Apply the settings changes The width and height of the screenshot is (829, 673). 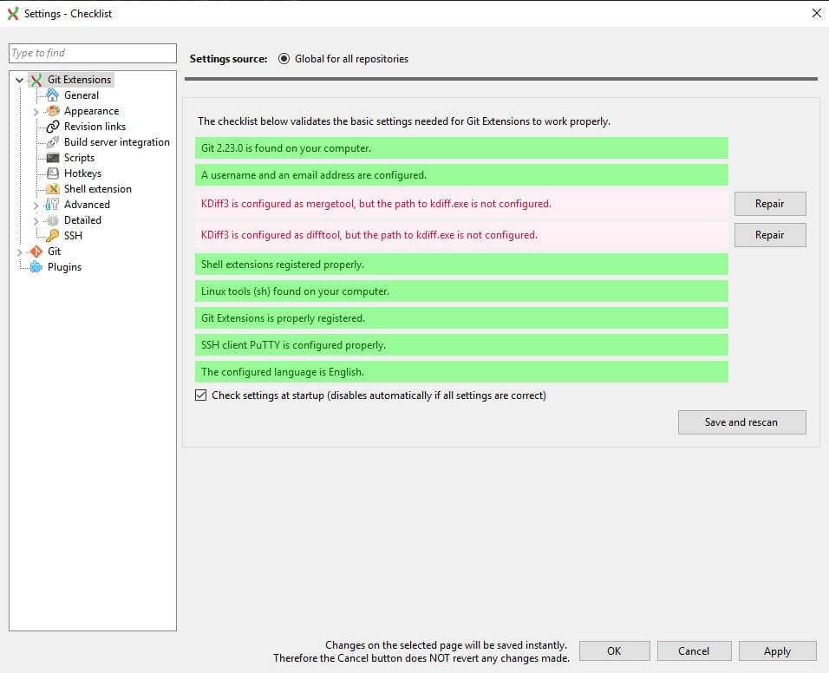[x=777, y=650]
